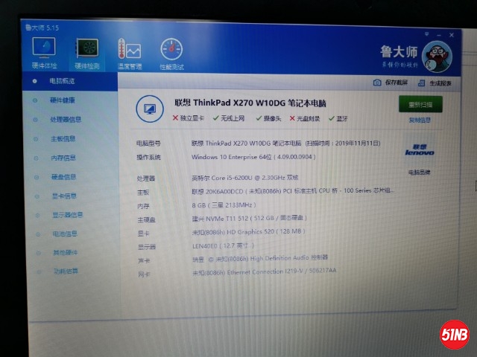Click the 生成报表 report icon
The width and height of the screenshot is (477, 357).
click(x=423, y=83)
